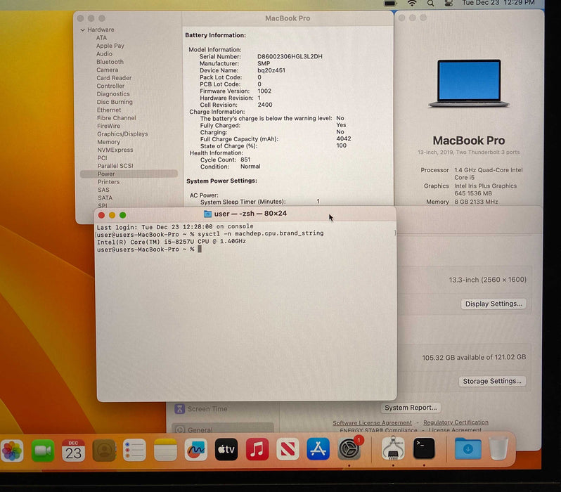Screen dimensions: 561x492
Task: Click the menu bar date and time
Action: click(498, 3)
